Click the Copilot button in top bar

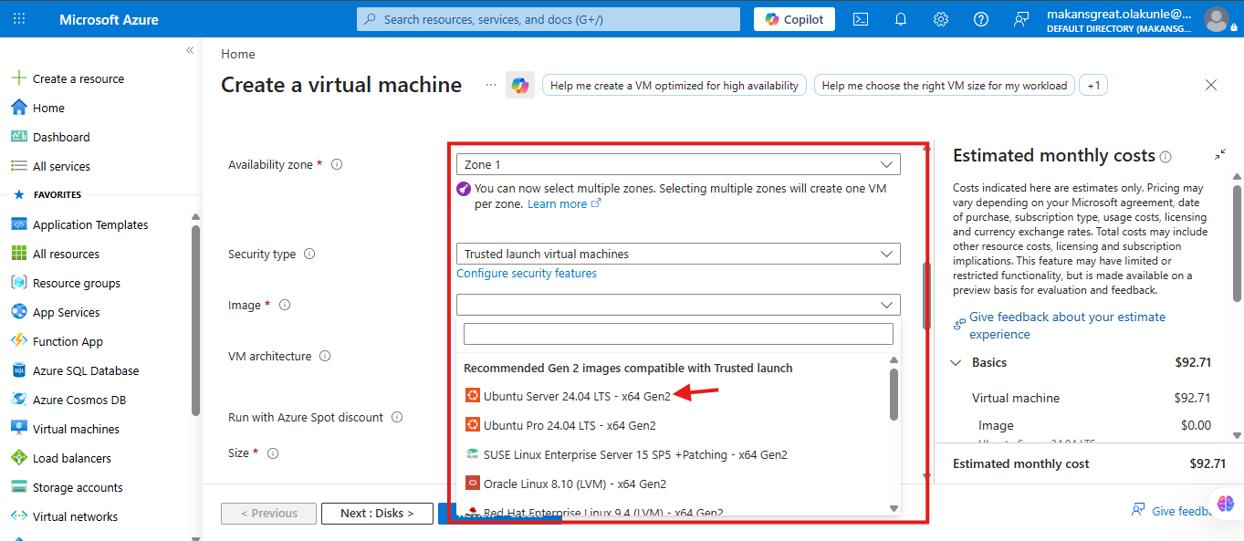[794, 19]
